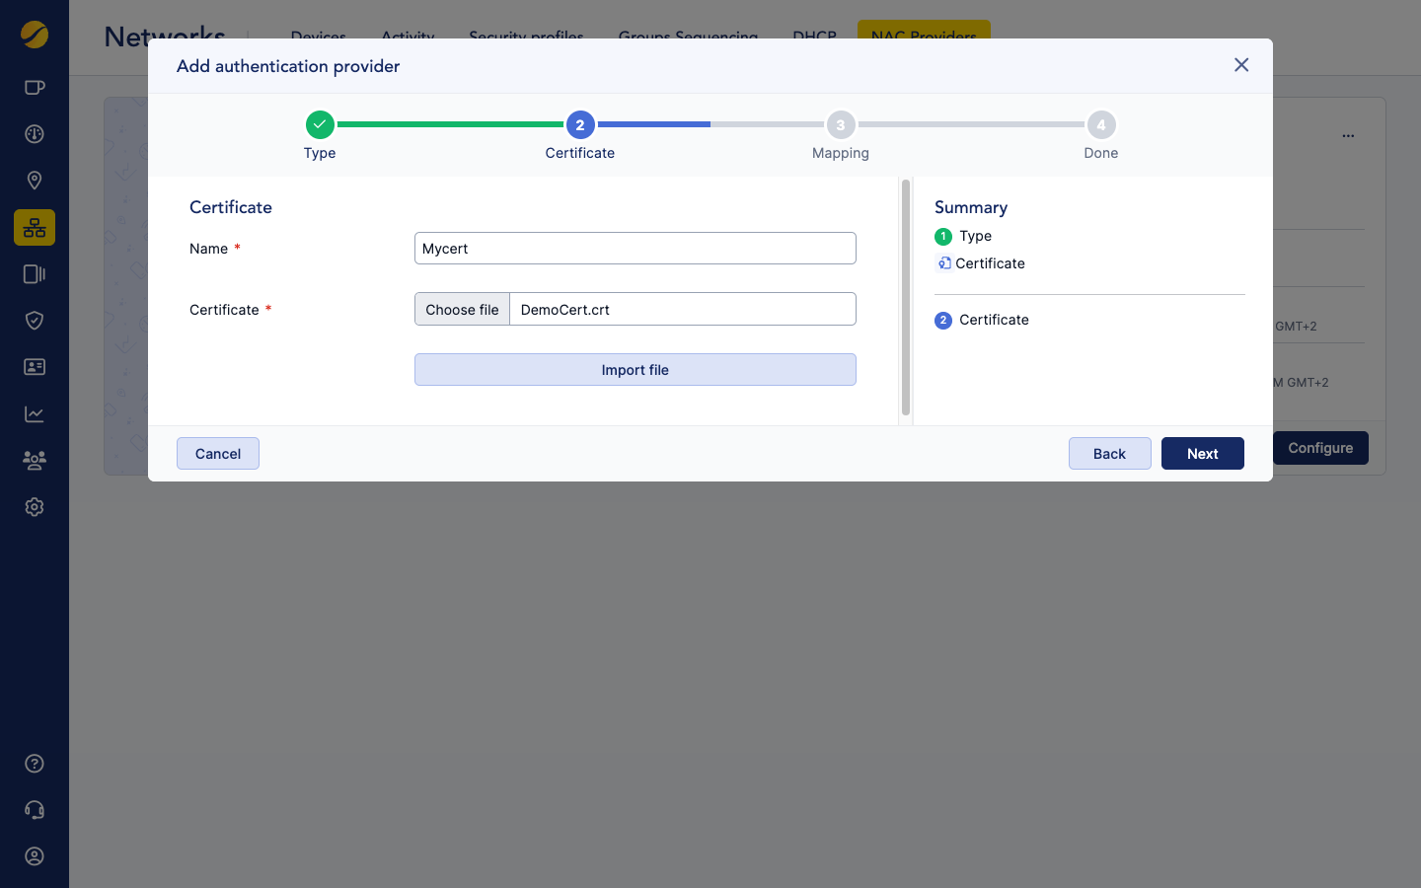1421x888 pixels.
Task: Open the help question mark icon
Action: click(x=35, y=763)
